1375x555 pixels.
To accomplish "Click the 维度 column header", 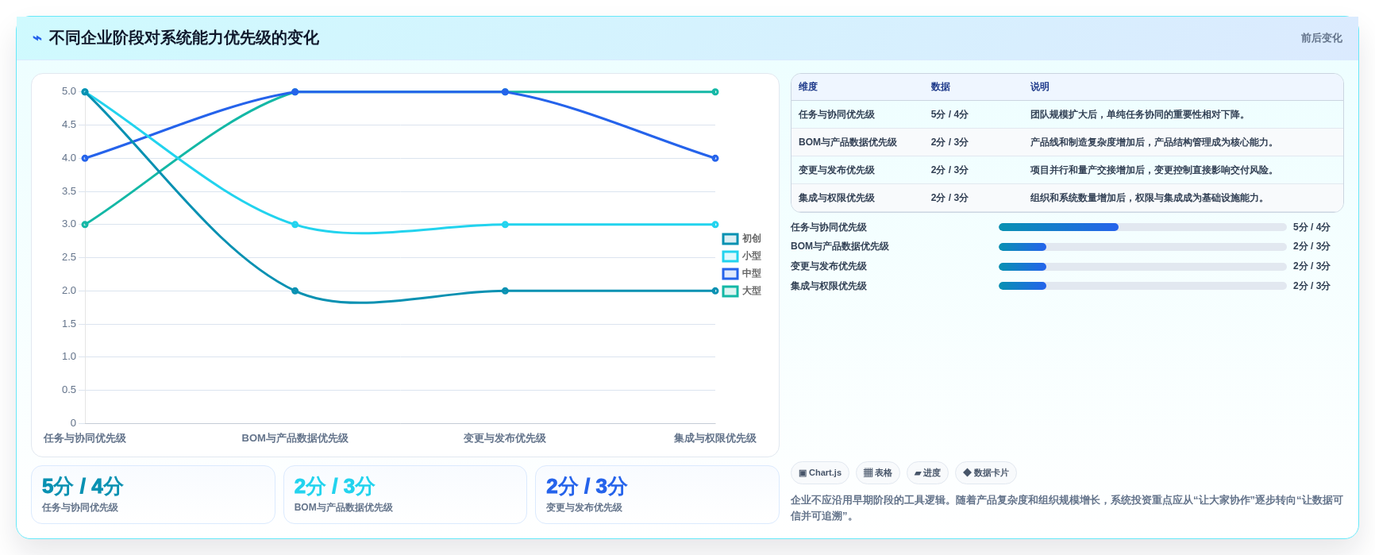I will (808, 87).
